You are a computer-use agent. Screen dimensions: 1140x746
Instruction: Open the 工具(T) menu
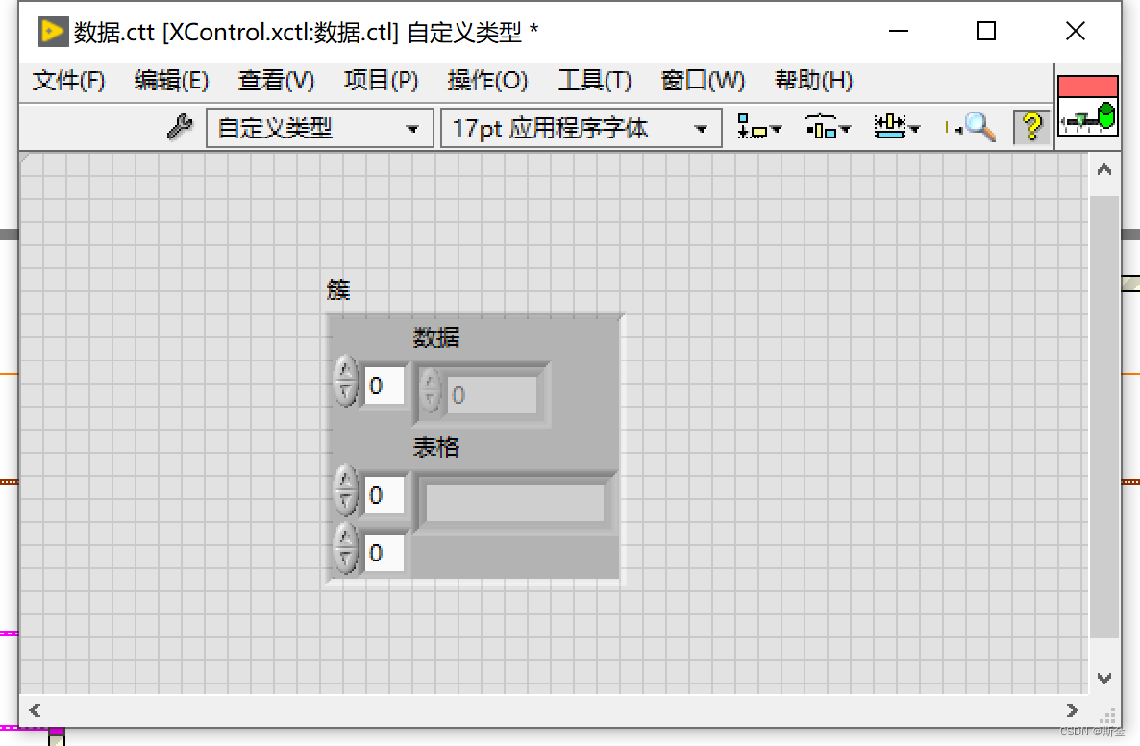point(594,81)
